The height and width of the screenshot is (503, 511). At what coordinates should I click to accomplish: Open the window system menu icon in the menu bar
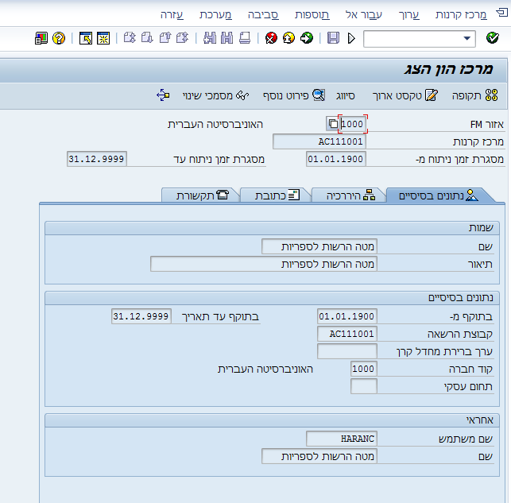[x=502, y=14]
